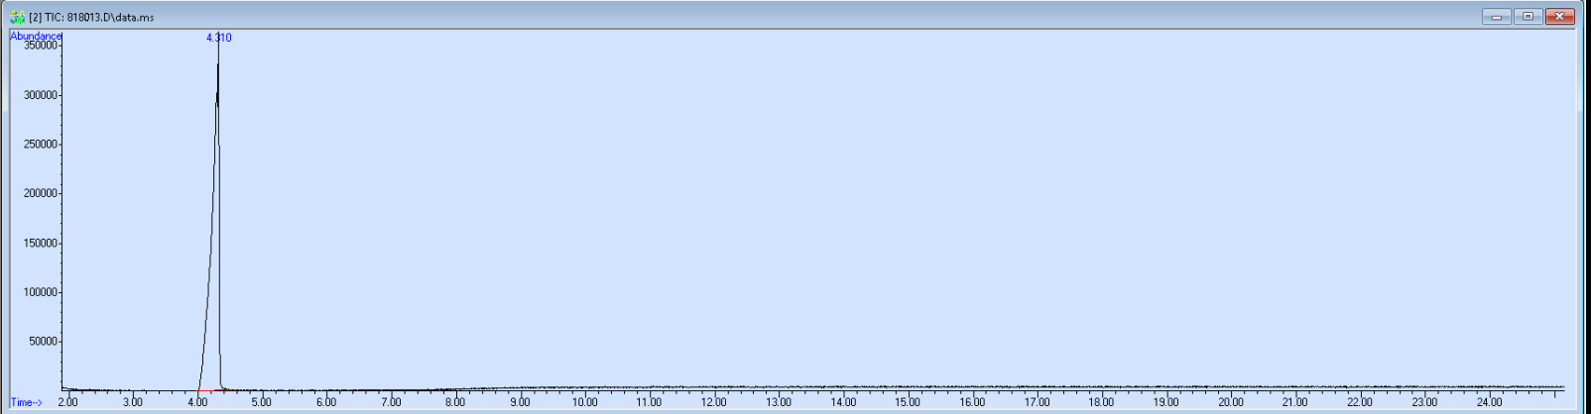Image resolution: width=1591 pixels, height=414 pixels.
Task: Click the blue Abundance axis label
Action: coord(35,36)
